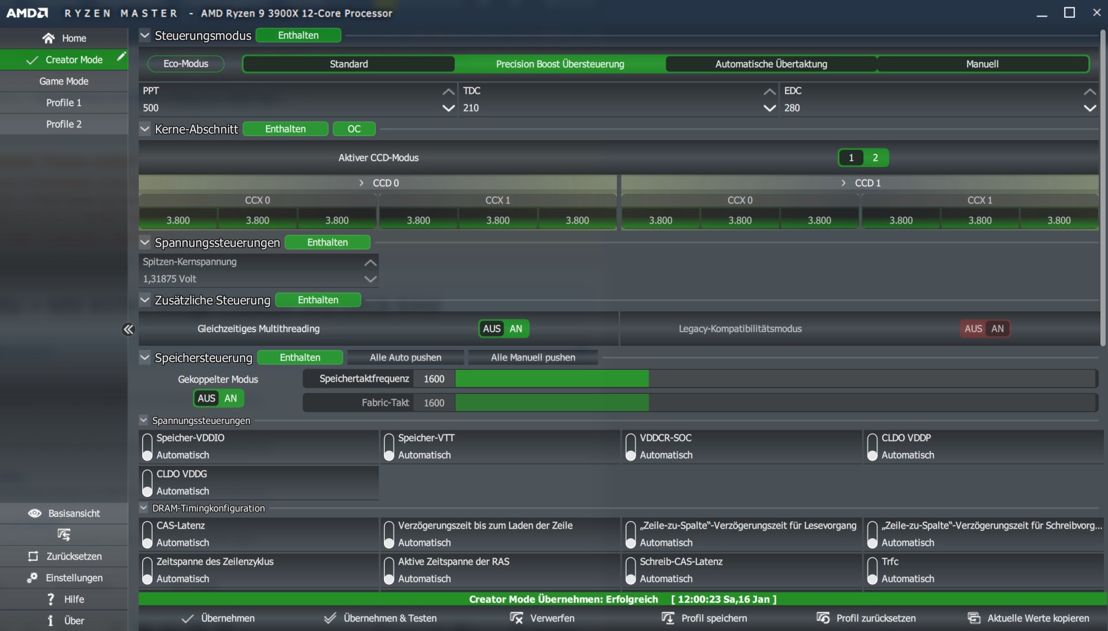
Task: Click the main panel vertical scrollbar
Action: (1104, 188)
